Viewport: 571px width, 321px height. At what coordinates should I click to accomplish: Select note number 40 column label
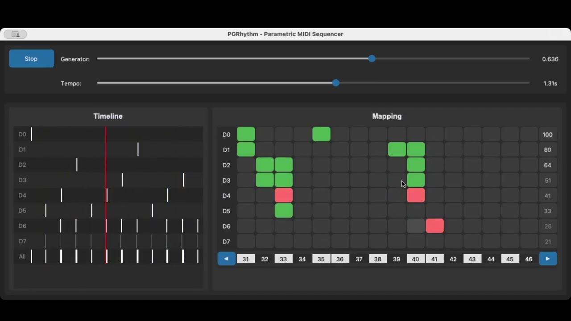point(416,259)
